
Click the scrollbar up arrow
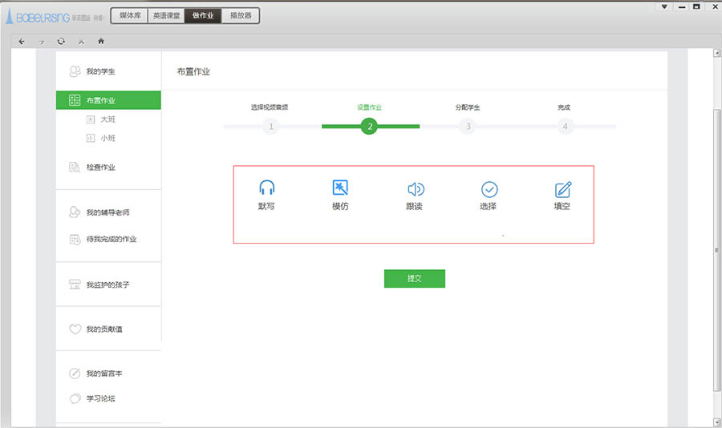click(717, 53)
